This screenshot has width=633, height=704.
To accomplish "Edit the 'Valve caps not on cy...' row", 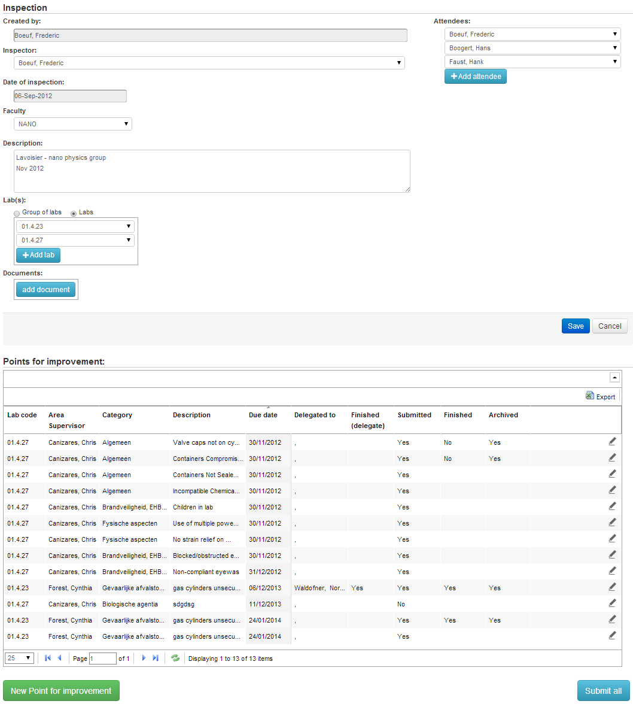I will (x=612, y=442).
